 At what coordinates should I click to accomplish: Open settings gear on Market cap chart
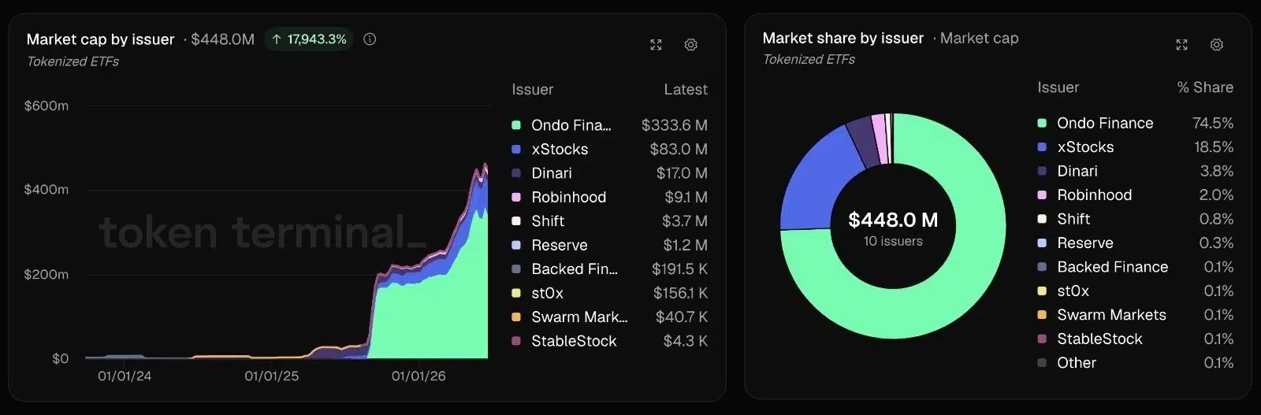click(x=691, y=45)
